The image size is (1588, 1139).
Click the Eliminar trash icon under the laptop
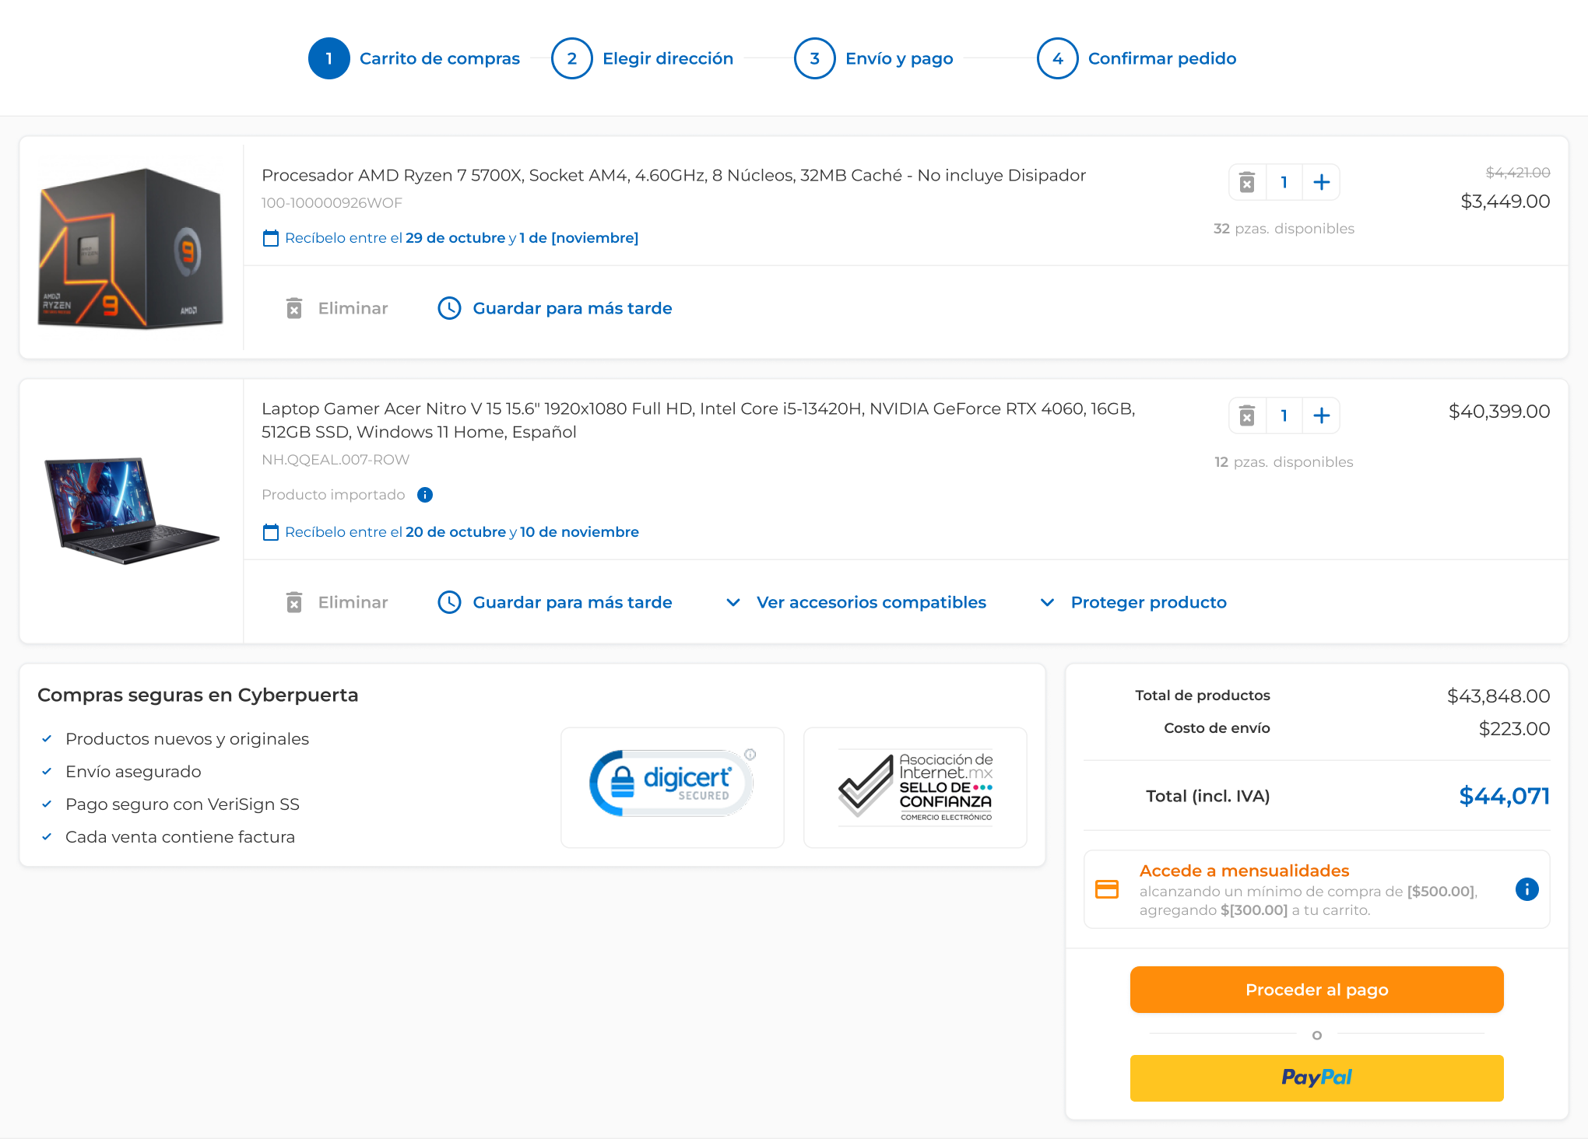(294, 601)
